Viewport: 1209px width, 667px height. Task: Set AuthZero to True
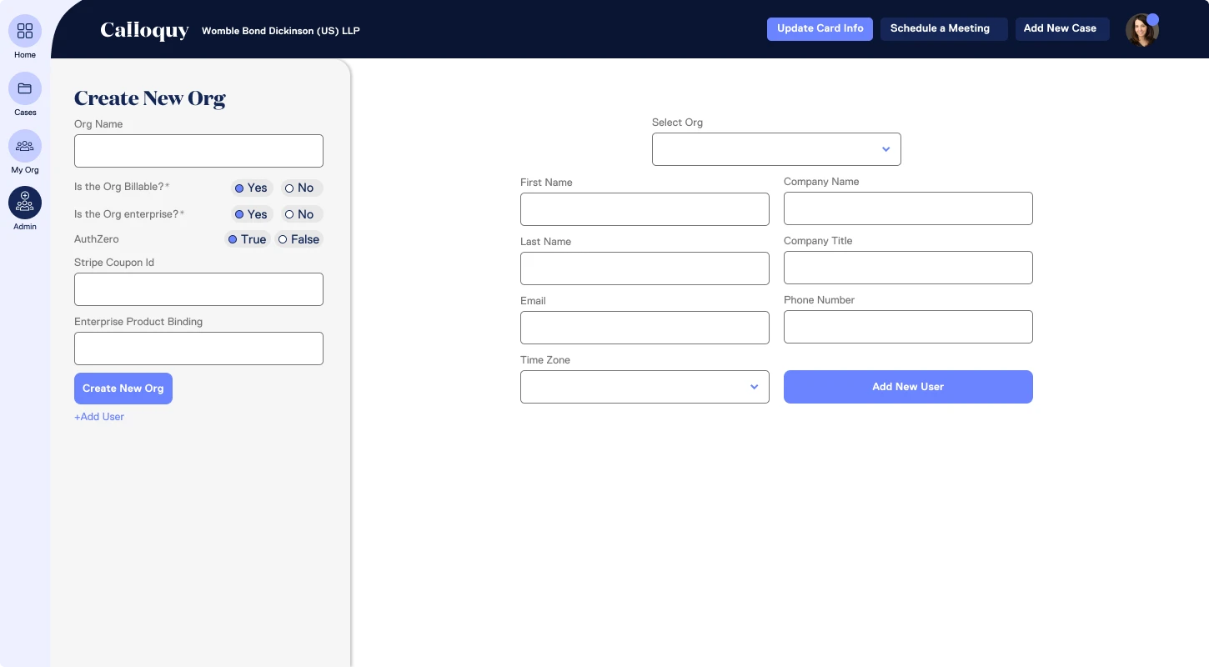(x=248, y=239)
